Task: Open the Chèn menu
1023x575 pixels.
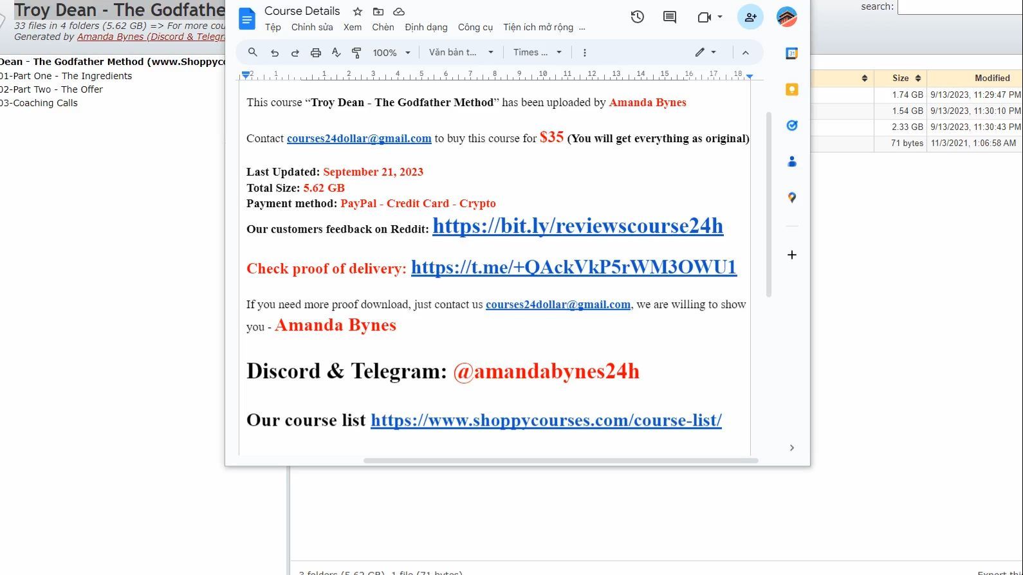Action: 383,27
